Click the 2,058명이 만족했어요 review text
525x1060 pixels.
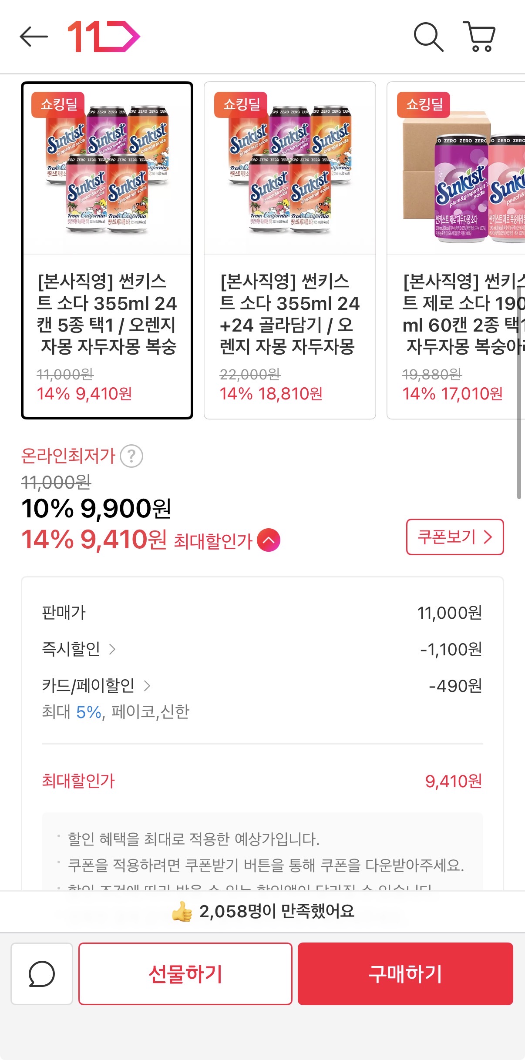click(x=276, y=911)
